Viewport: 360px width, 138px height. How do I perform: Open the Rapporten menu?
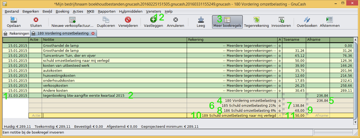[x=107, y=11]
